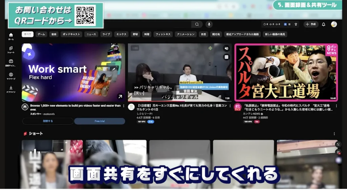Screen dimensions: 347x190
Task: Switch to the ニュース category chip
Action: (x=91, y=34)
